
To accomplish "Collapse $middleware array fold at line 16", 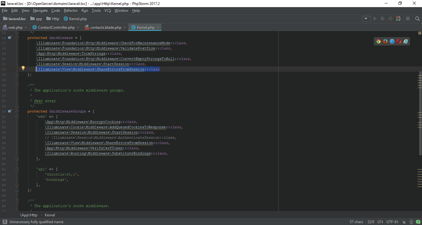I will point(17,38).
